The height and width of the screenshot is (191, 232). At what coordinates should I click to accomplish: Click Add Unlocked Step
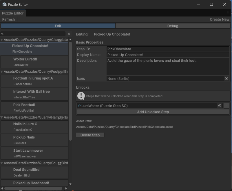[153, 112]
